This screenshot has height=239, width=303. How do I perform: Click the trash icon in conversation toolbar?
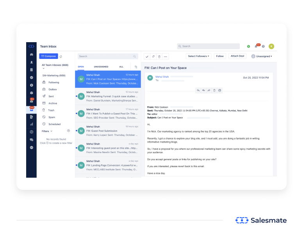(x=159, y=57)
